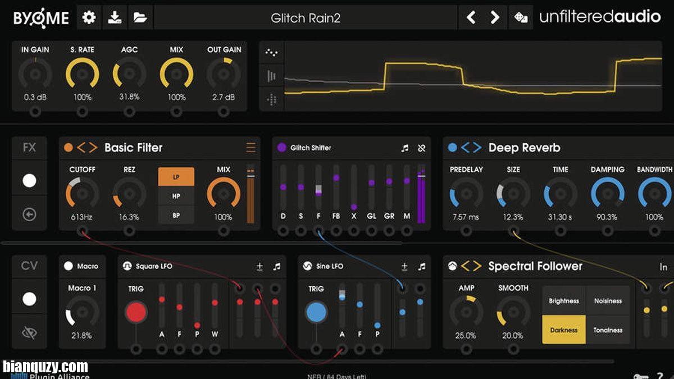Choose Tonalness in Spectral Follower
Viewport: 674px width, 379px height.
[608, 330]
